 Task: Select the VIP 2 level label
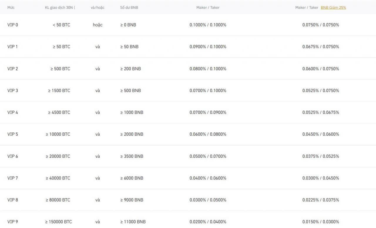[x=13, y=69]
